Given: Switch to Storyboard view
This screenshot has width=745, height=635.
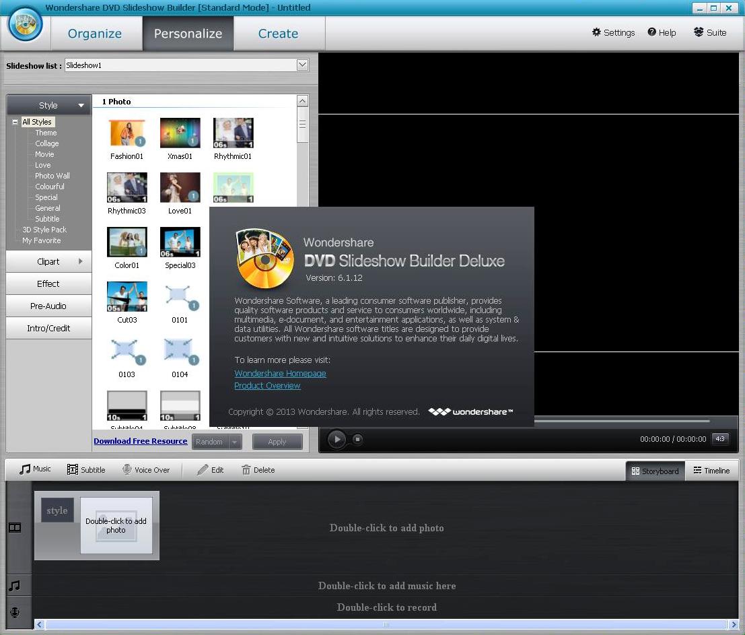Looking at the screenshot, I should tap(655, 471).
